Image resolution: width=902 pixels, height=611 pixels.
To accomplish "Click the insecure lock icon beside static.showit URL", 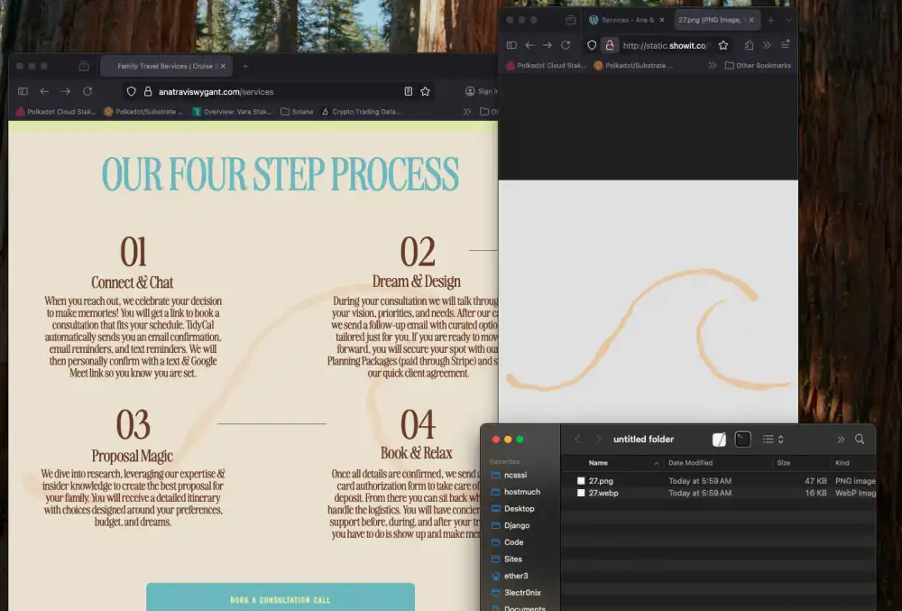I will click(x=609, y=45).
